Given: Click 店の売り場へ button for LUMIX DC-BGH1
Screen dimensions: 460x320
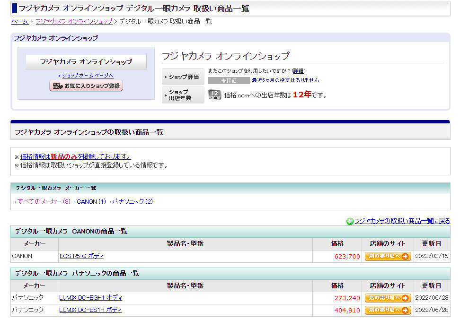Looking at the screenshot, I should coord(388,298).
